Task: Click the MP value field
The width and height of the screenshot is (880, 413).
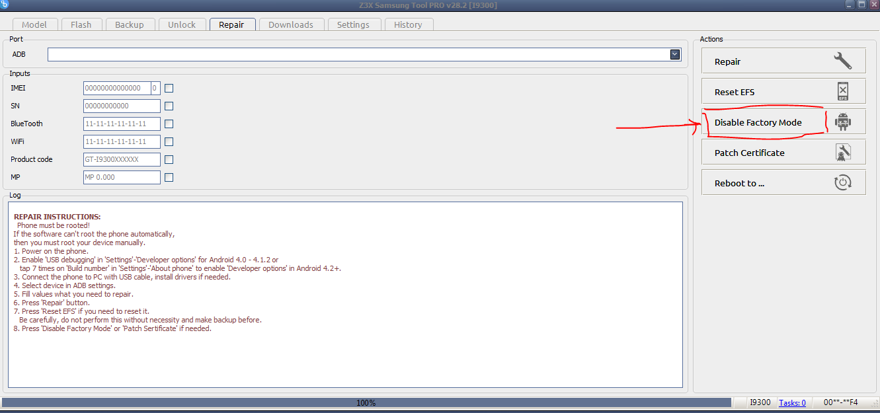Action: coord(122,177)
